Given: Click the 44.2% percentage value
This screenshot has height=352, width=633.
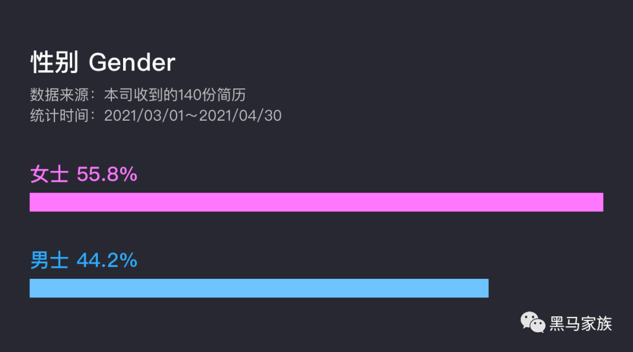Looking at the screenshot, I should [x=107, y=261].
